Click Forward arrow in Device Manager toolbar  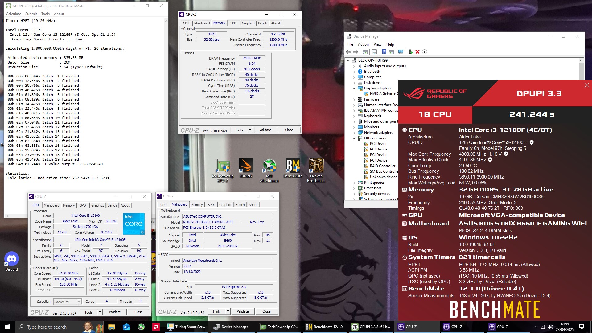356,52
